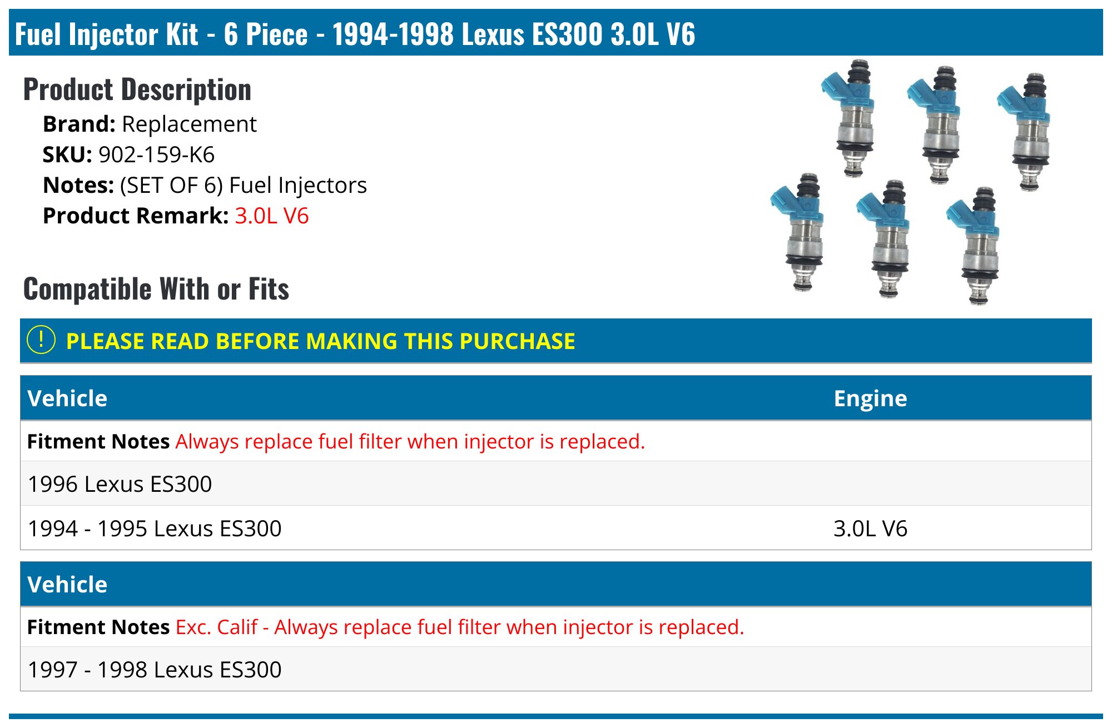The height and width of the screenshot is (728, 1112).
Task: Click the 3.0L V6 engine cell
Action: click(870, 528)
